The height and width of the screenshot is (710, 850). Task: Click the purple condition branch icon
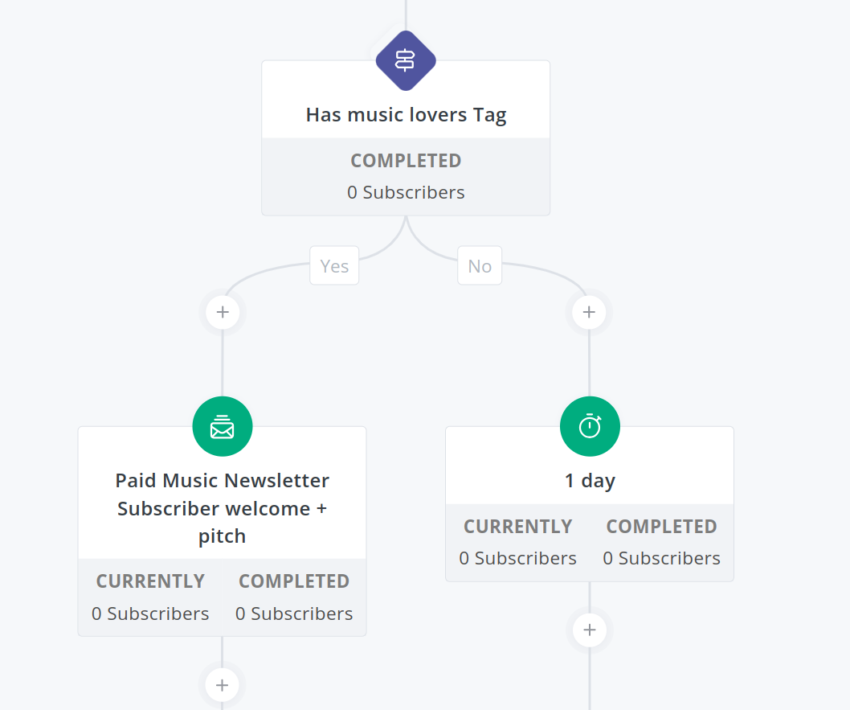406,60
